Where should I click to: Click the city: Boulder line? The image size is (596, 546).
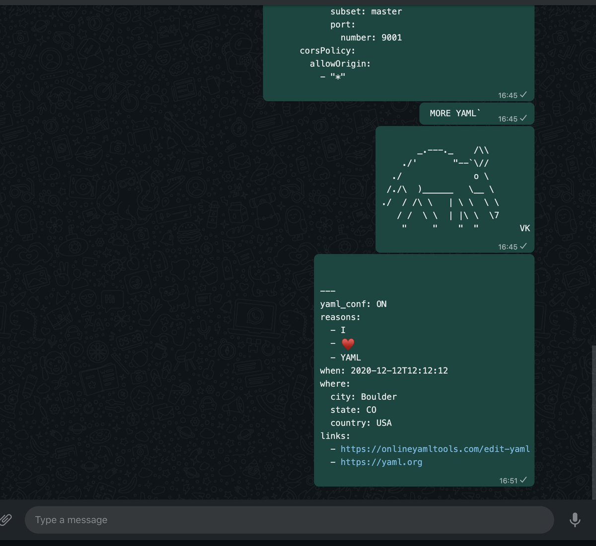click(x=363, y=397)
